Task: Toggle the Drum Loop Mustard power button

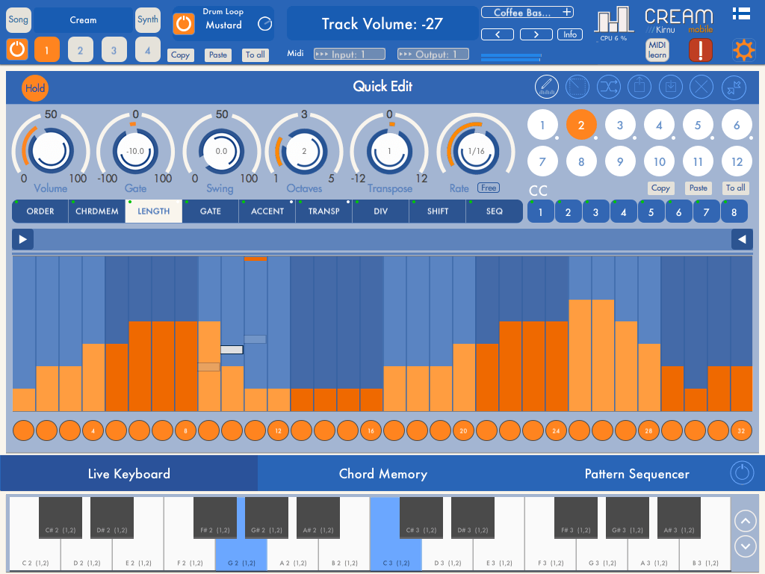Action: 184,23
